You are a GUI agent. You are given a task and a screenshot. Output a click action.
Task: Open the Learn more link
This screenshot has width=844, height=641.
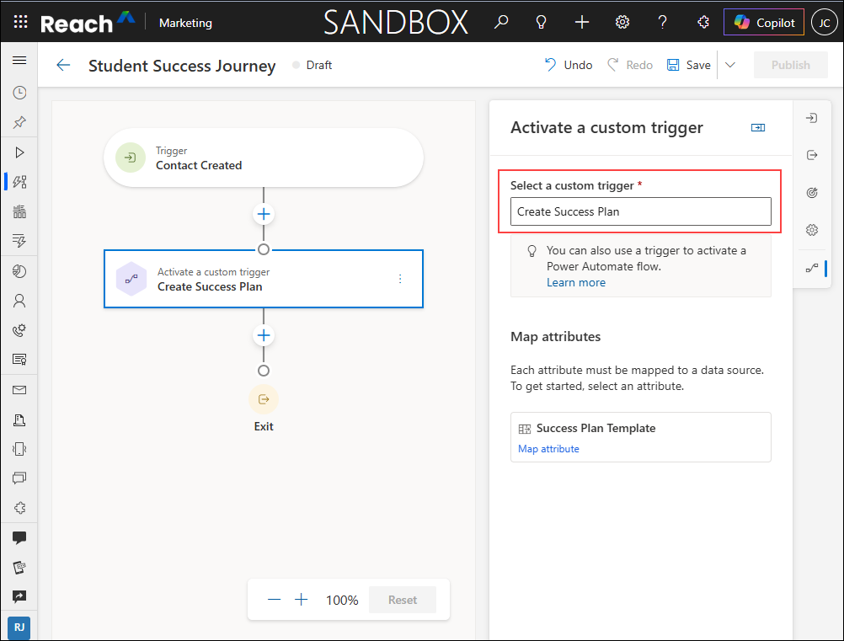[576, 282]
